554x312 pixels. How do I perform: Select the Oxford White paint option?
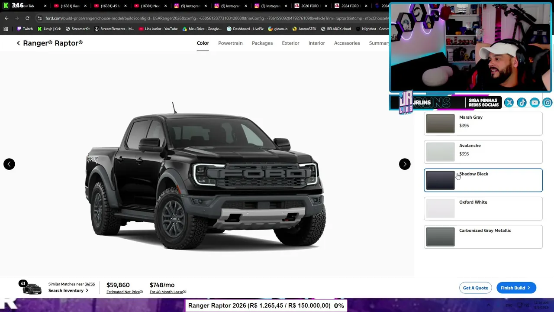[483, 208]
